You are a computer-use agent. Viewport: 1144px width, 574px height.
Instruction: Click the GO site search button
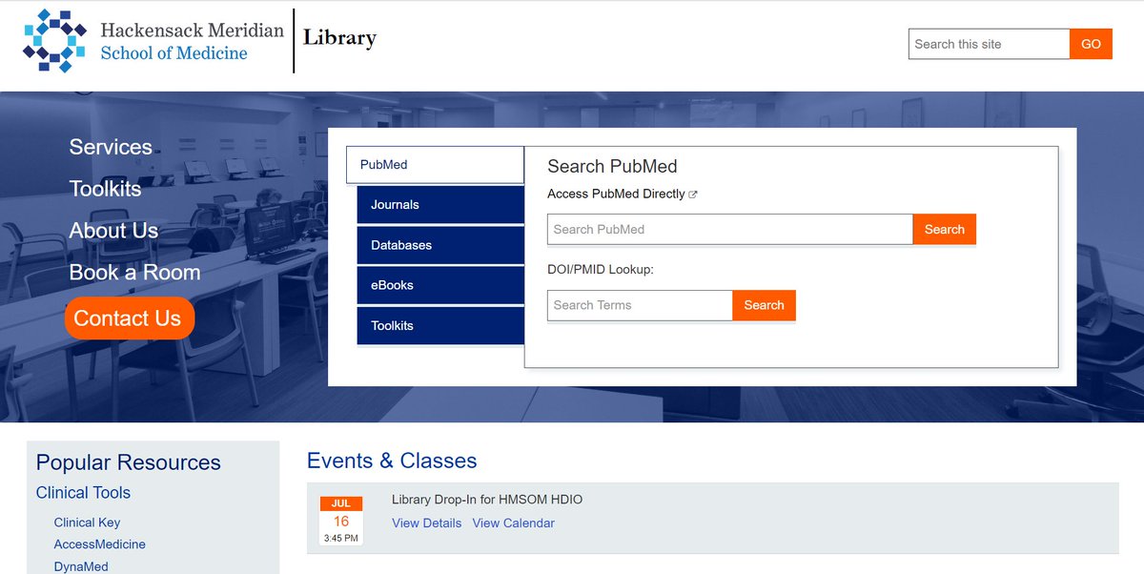(1091, 44)
